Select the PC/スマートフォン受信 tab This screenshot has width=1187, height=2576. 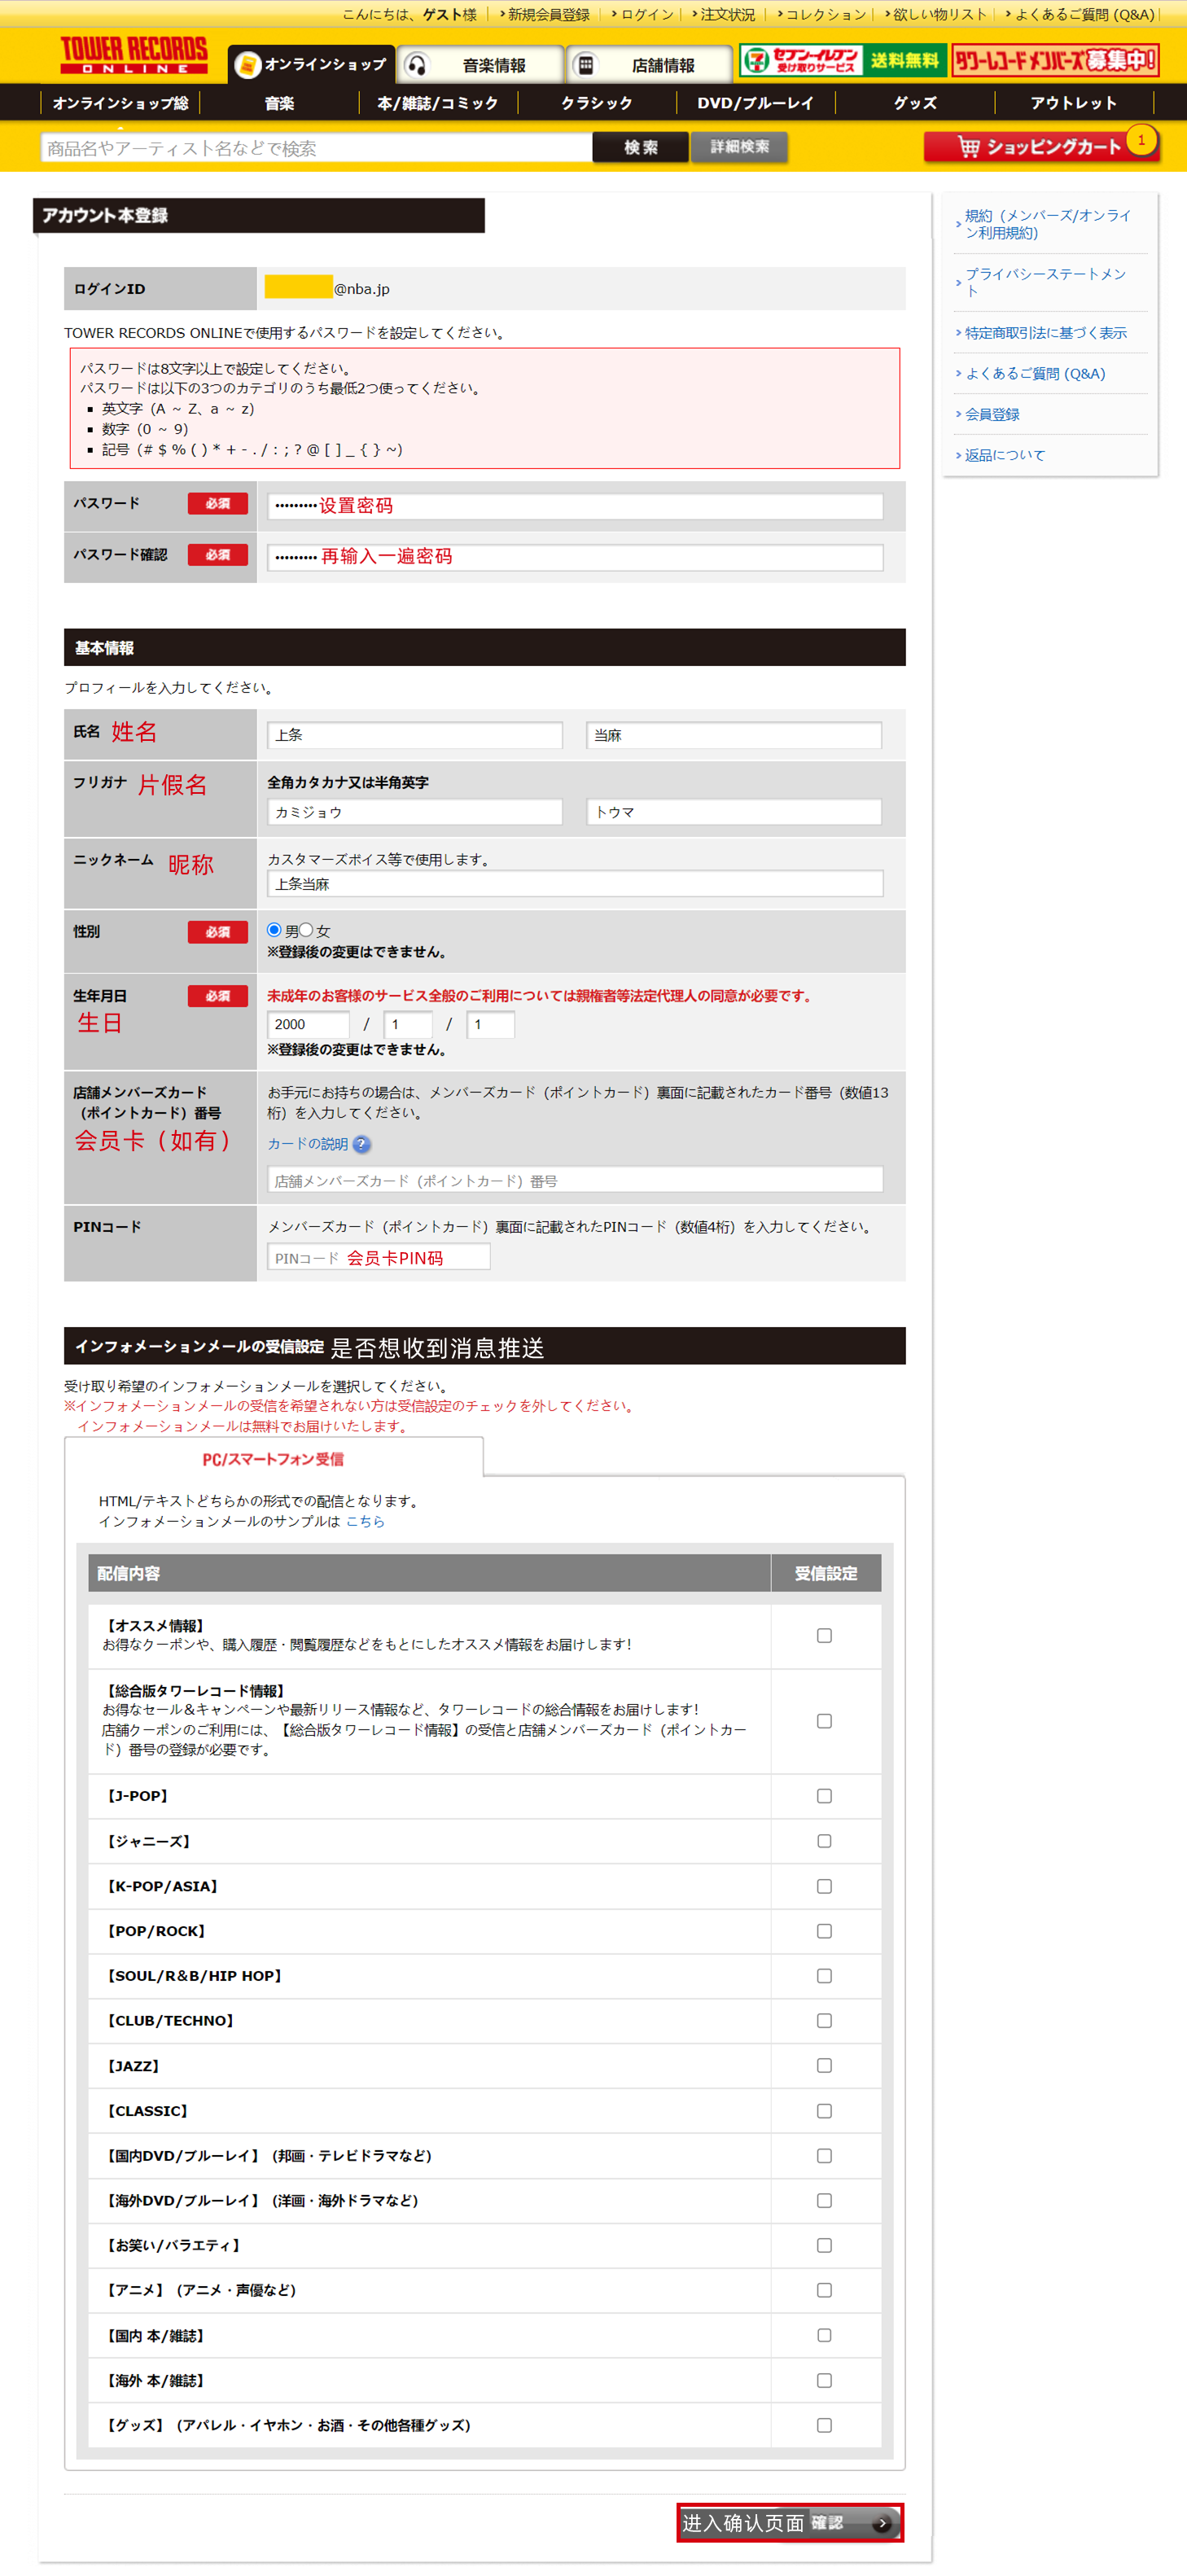coord(273,1459)
